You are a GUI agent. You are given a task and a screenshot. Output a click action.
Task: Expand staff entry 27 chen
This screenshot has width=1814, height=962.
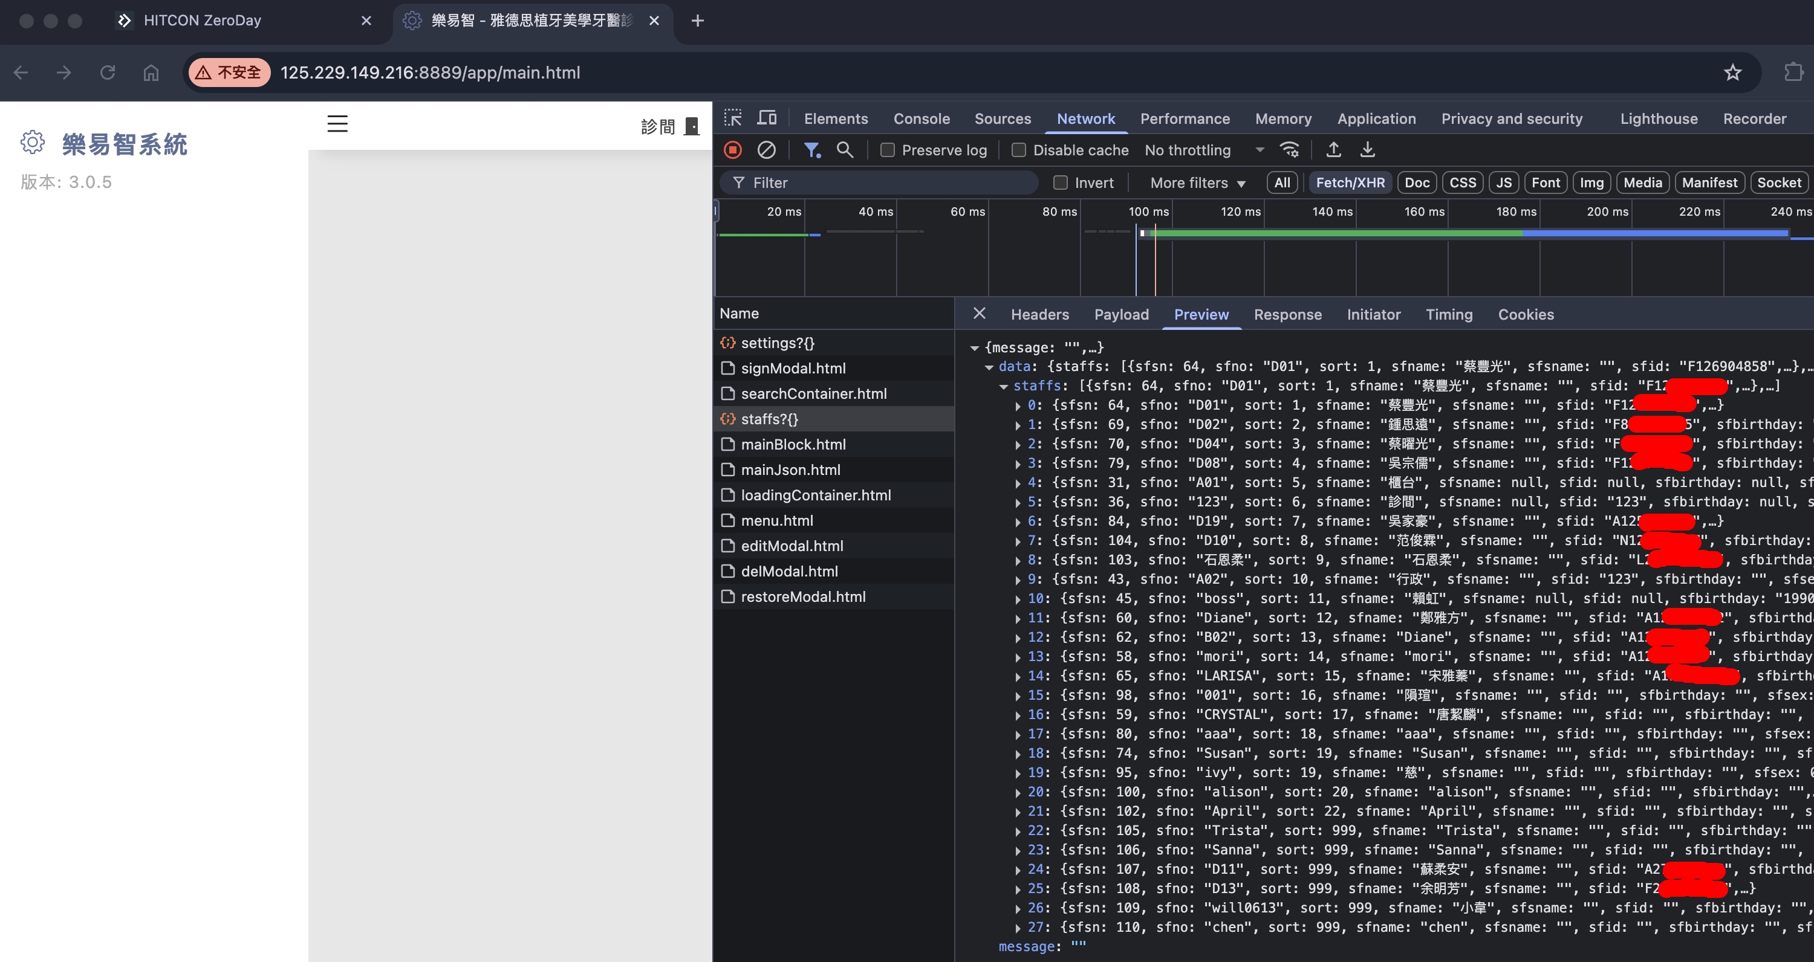pyautogui.click(x=1018, y=928)
